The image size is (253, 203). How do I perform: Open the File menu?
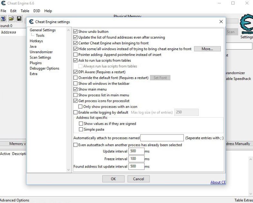coord(4,11)
